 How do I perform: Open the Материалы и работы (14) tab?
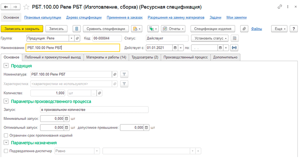pos(106,57)
